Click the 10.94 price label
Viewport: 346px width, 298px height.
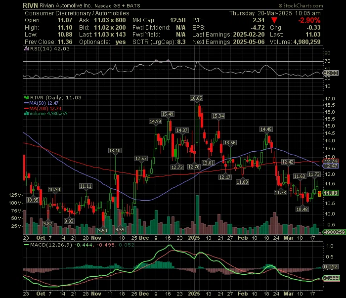tap(55, 190)
